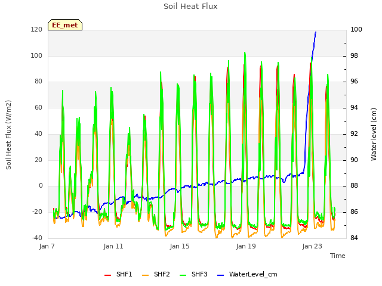The height and width of the screenshot is (286, 382).
Task: Toggle the SHF2 legend entry
Action: click(x=156, y=274)
